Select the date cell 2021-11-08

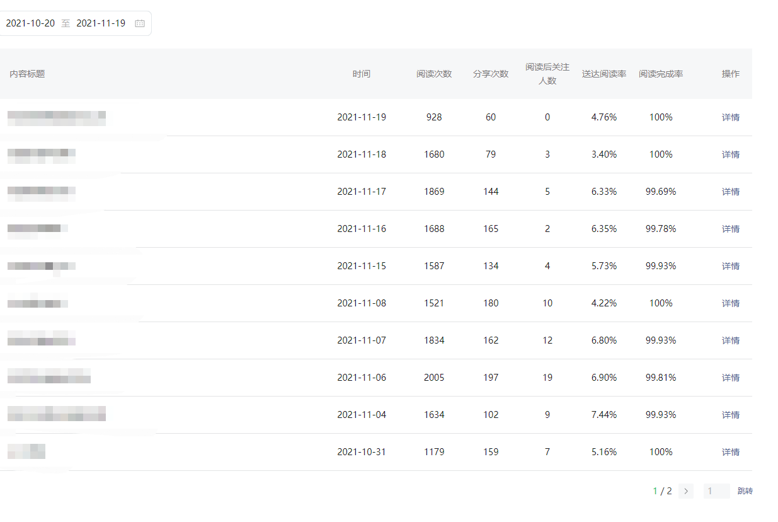point(362,303)
